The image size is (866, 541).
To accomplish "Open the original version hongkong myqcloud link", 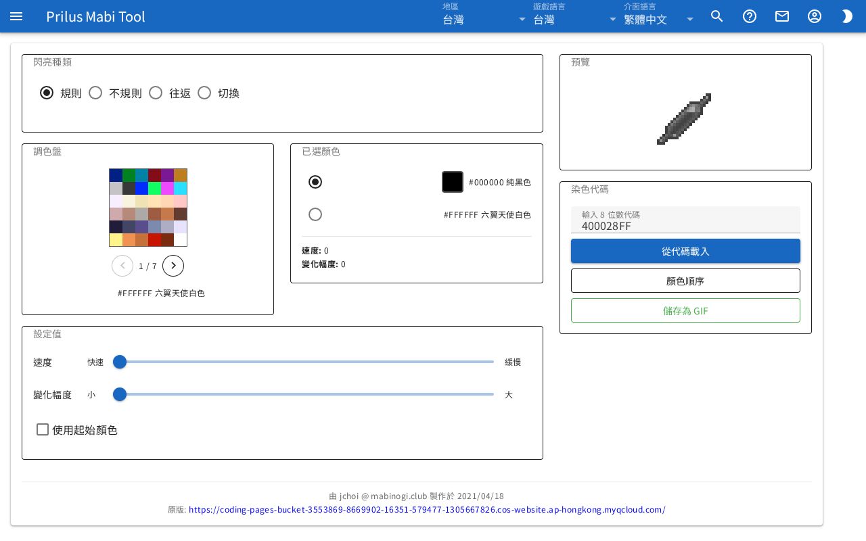I will [427, 510].
